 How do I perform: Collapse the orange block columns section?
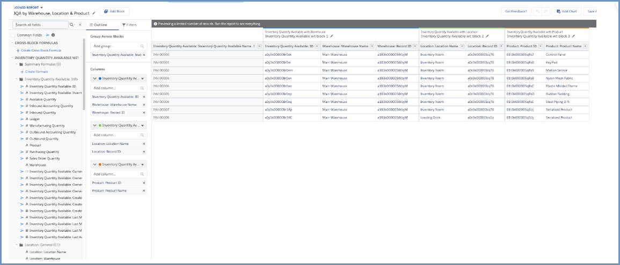[x=95, y=164]
